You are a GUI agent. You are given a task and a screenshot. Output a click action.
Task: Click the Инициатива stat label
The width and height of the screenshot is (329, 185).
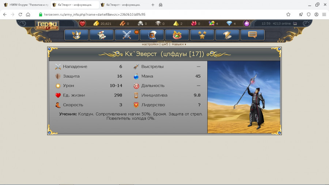[x=154, y=95]
